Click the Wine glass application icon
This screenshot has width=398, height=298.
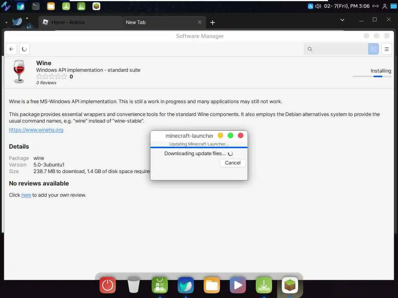pos(19,72)
